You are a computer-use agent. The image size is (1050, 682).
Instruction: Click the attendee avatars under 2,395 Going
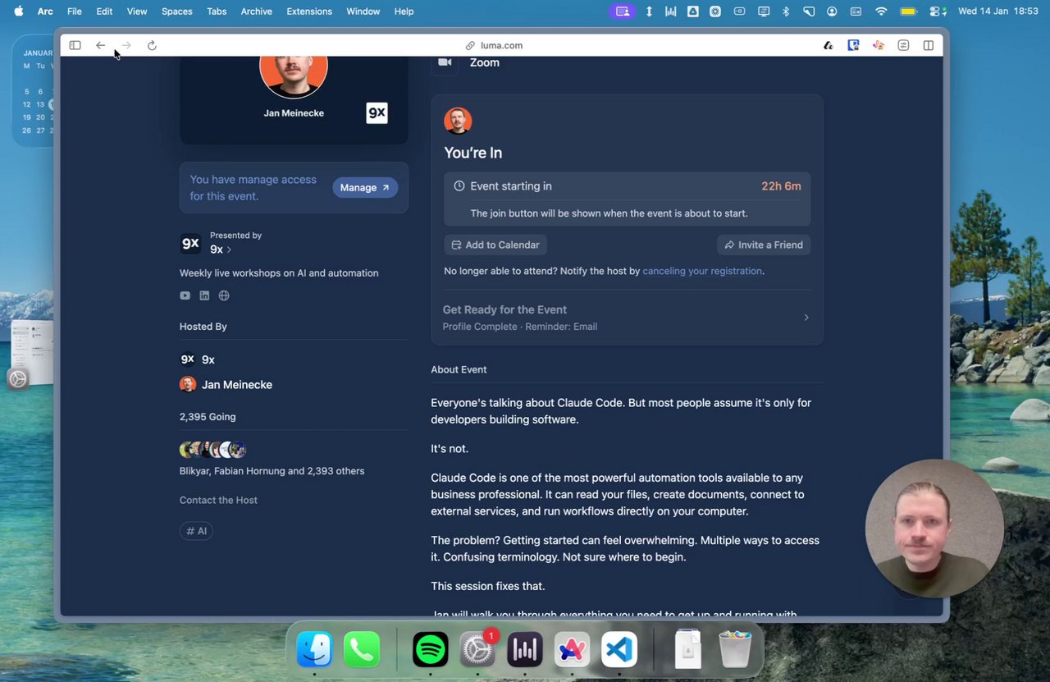click(x=212, y=450)
